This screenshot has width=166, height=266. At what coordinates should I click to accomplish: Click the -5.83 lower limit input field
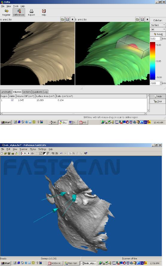pyautogui.click(x=155, y=83)
